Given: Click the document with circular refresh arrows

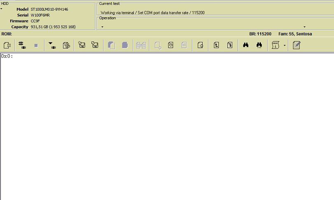Looking at the screenshot, I should pos(66,45).
